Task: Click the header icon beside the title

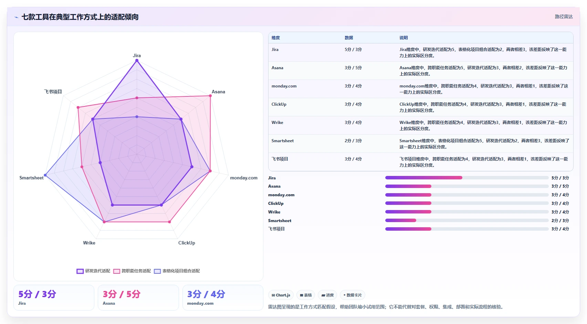Action: pos(16,17)
